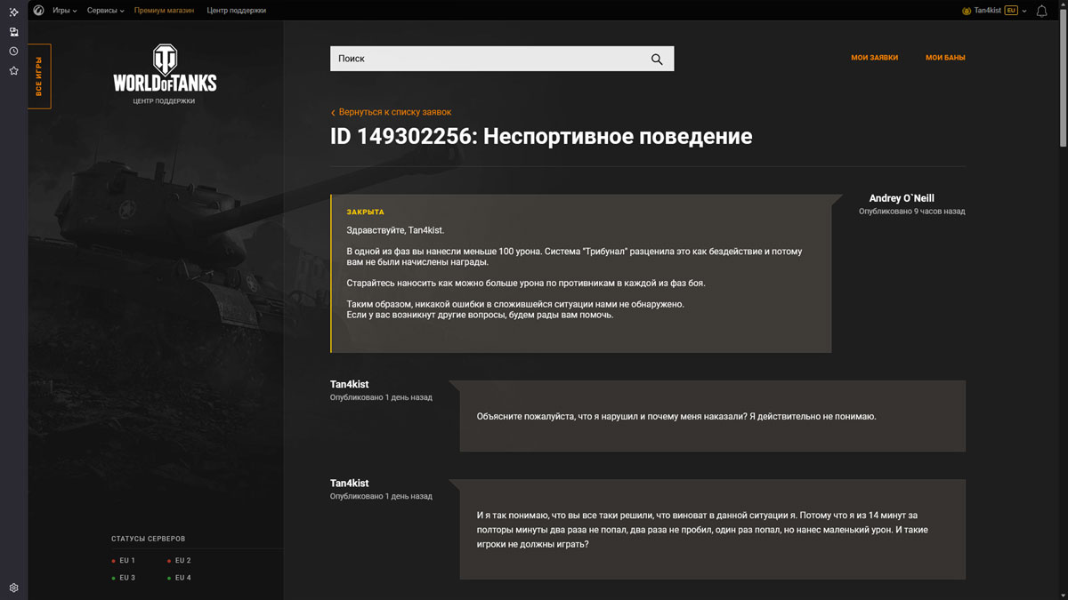Viewport: 1068px width, 600px height.
Task: Open history clock icon in sidebar
Action: click(13, 52)
